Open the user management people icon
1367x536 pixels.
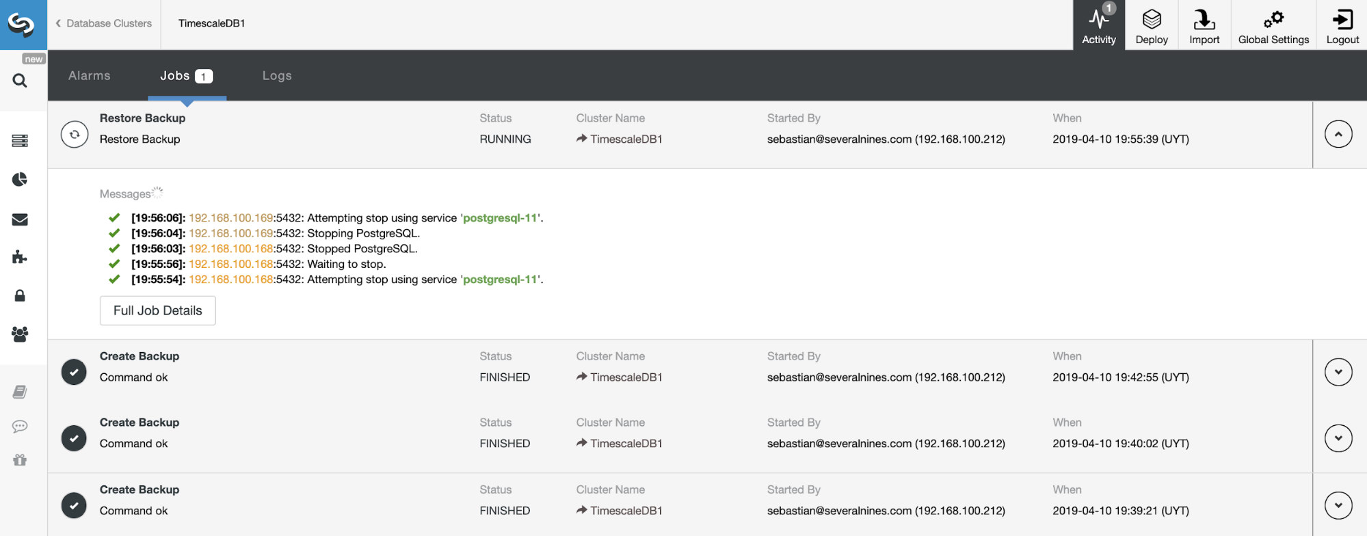coord(20,334)
